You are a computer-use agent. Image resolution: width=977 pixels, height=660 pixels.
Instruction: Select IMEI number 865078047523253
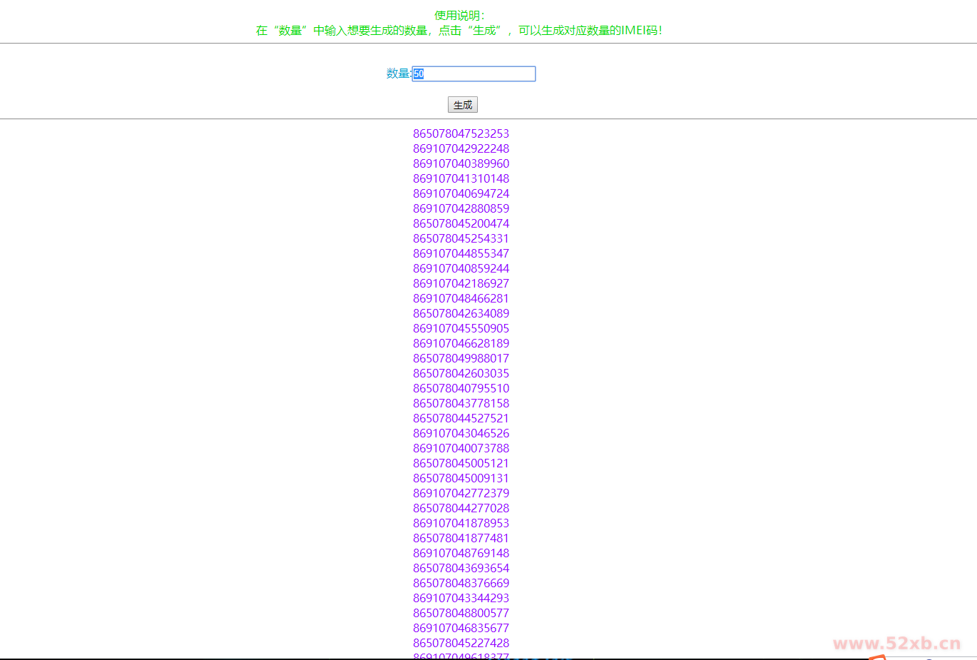461,133
